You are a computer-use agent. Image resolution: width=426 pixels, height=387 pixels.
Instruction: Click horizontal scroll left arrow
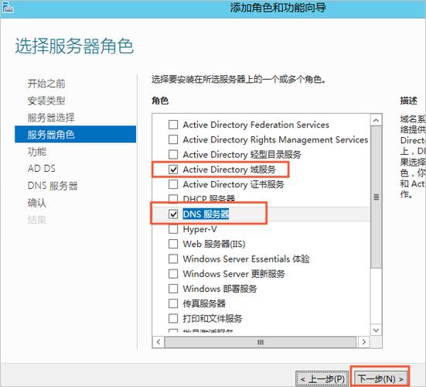158,342
